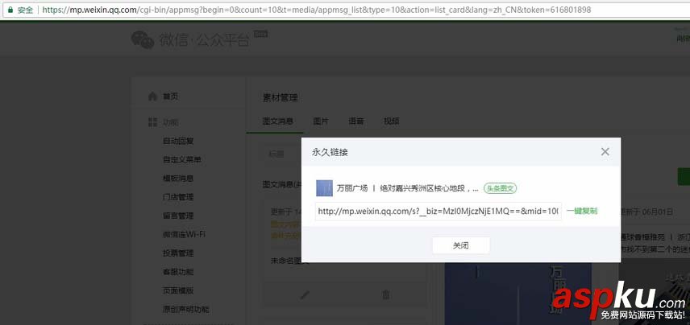Close the 永久链接 dialog with the X icon
Viewport: 690px width, 325px height.
[x=605, y=152]
